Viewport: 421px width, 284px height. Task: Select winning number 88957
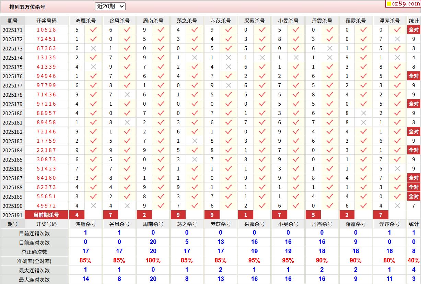point(46,113)
